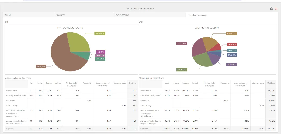Click the Ogółem header in percentage table
This screenshot has width=281, height=134.
click(271, 83)
